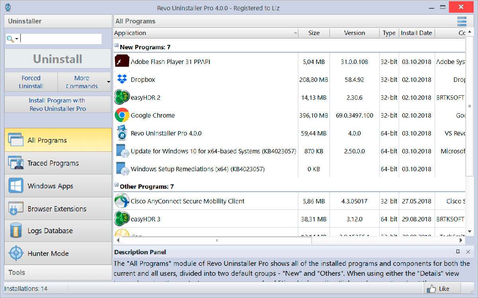Click the Cisco AnyConnect icon
Viewport: 478px width, 298px height.
tap(122, 201)
